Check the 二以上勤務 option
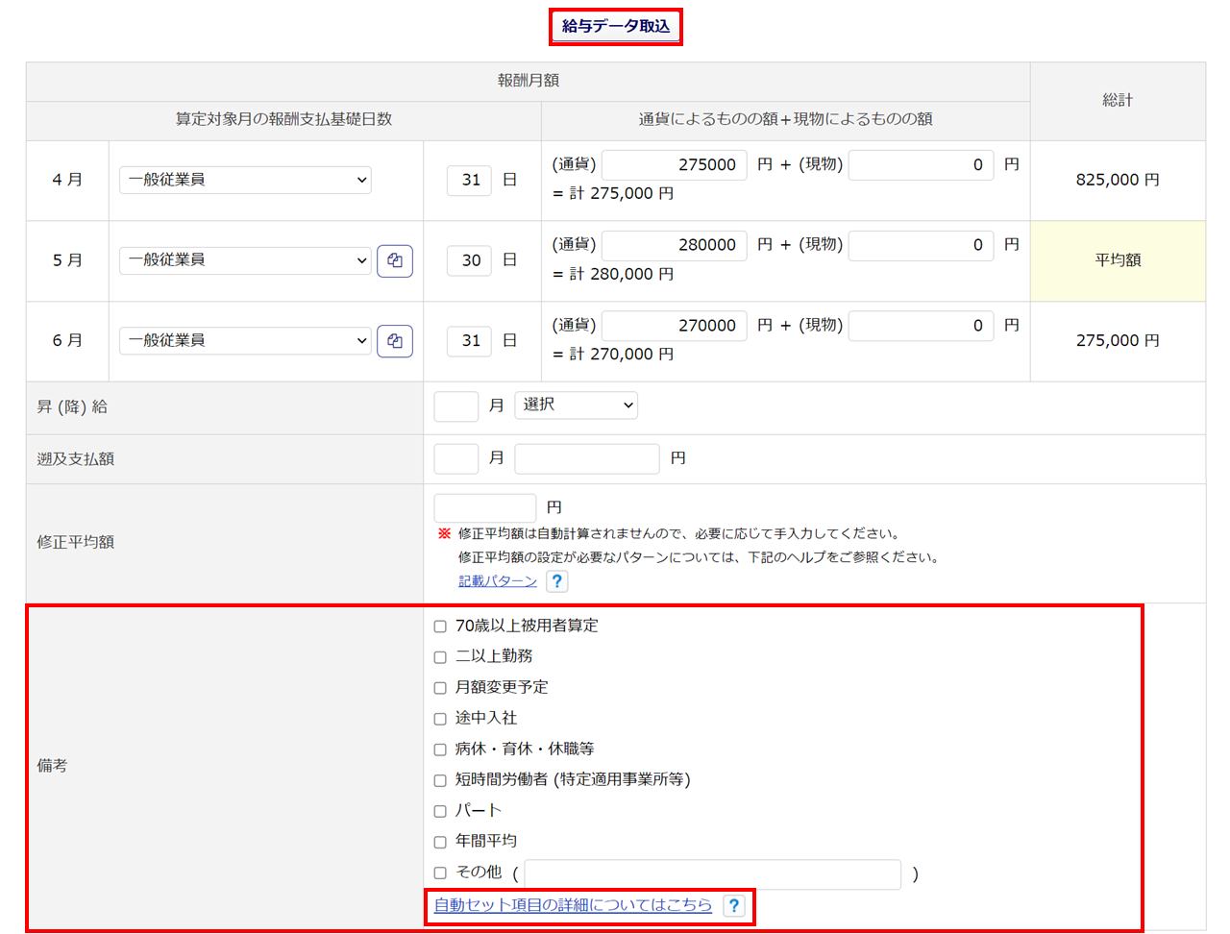The width and height of the screenshot is (1230, 934). (x=440, y=657)
